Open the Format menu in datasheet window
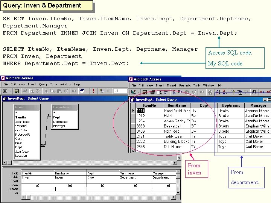The image size is (271, 203). (x=172, y=85)
